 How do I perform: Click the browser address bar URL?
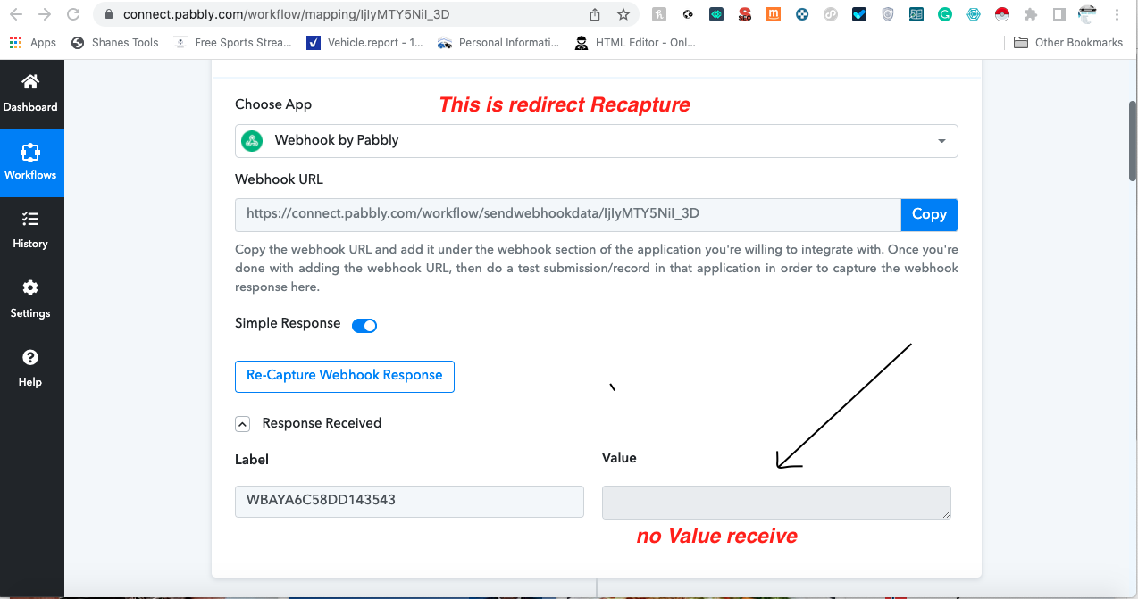286,14
